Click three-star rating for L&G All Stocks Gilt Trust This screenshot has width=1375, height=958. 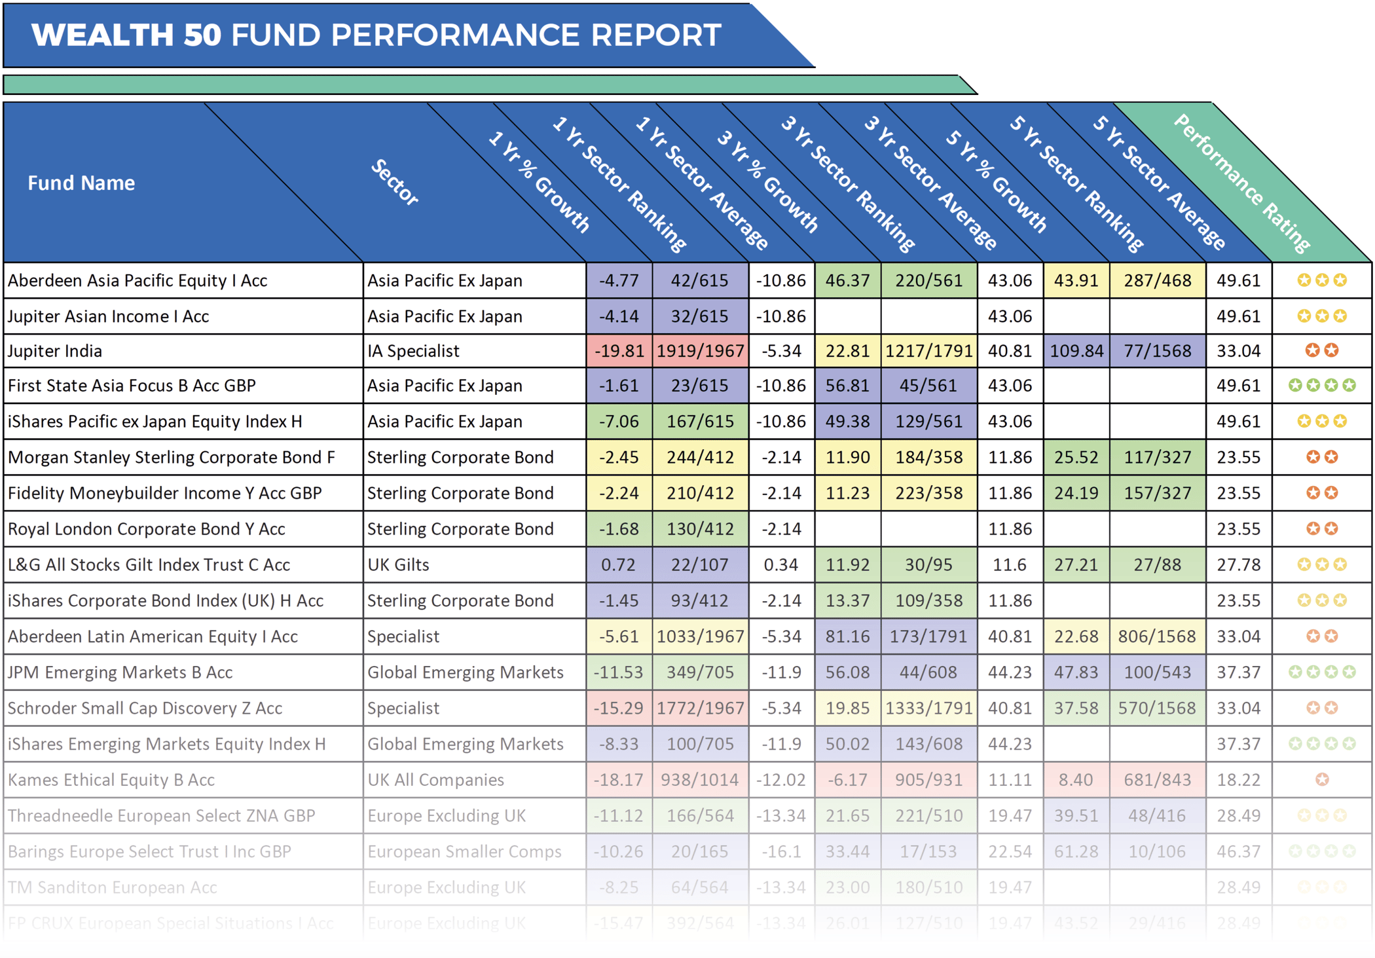point(1322,564)
